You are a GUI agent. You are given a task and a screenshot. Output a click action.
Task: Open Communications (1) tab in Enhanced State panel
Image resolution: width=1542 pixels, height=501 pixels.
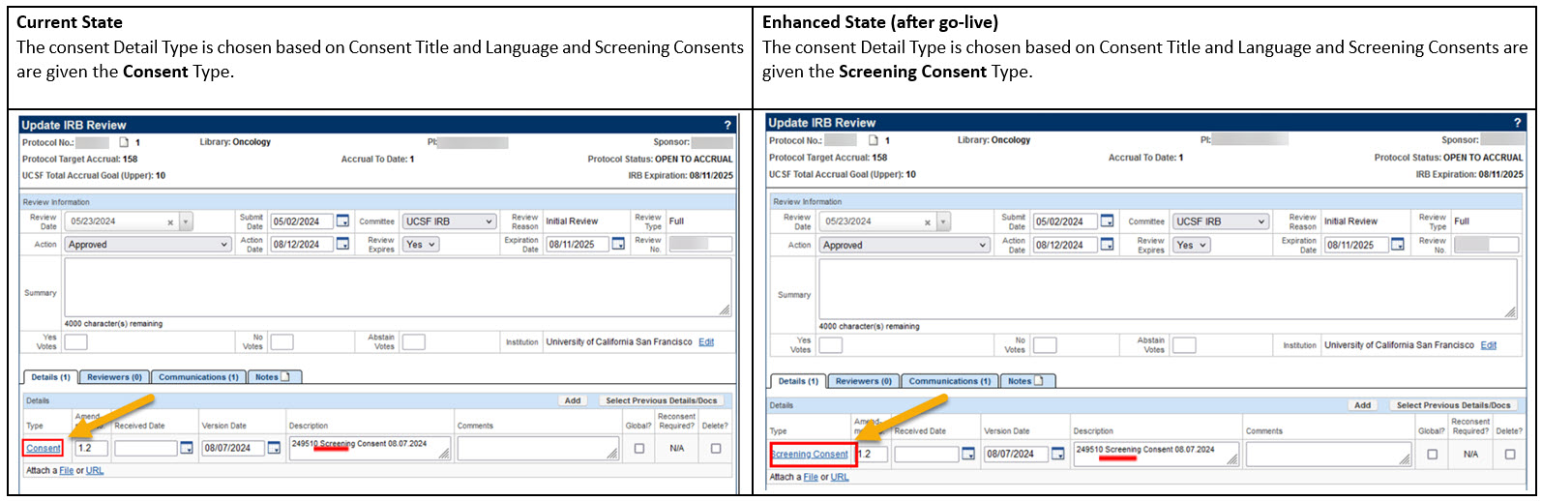(x=949, y=381)
